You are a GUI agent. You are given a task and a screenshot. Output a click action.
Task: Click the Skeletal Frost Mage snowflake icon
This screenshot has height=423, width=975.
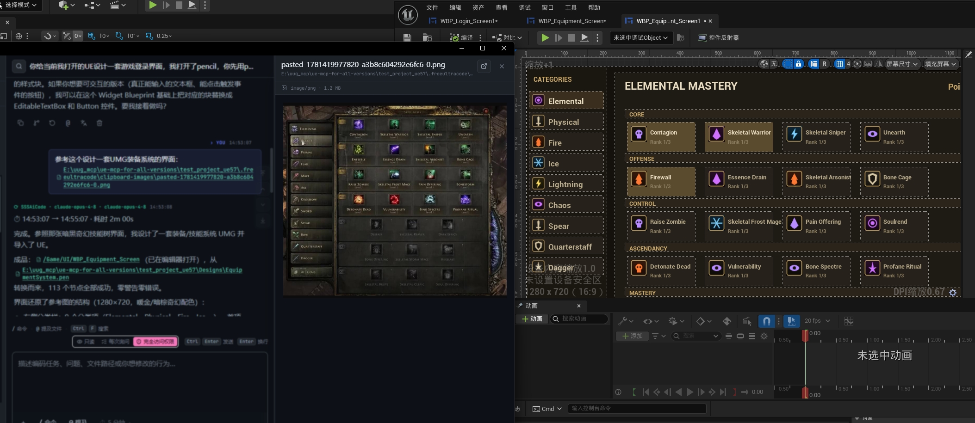click(716, 223)
